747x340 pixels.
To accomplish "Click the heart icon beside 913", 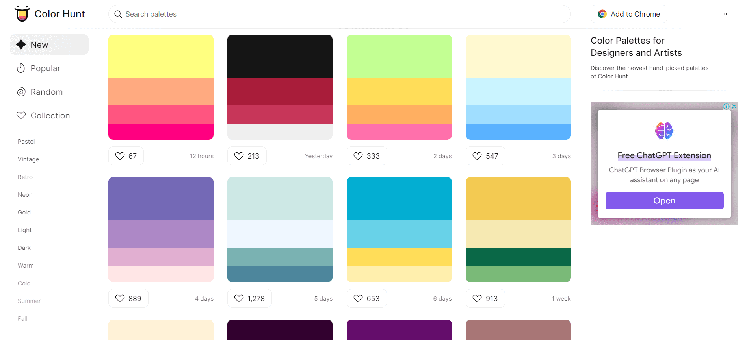I will coord(477,298).
